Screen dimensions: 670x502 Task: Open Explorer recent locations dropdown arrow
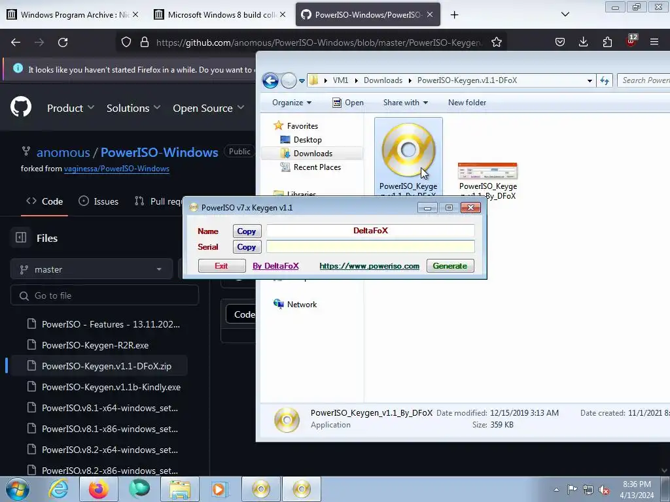click(x=302, y=80)
